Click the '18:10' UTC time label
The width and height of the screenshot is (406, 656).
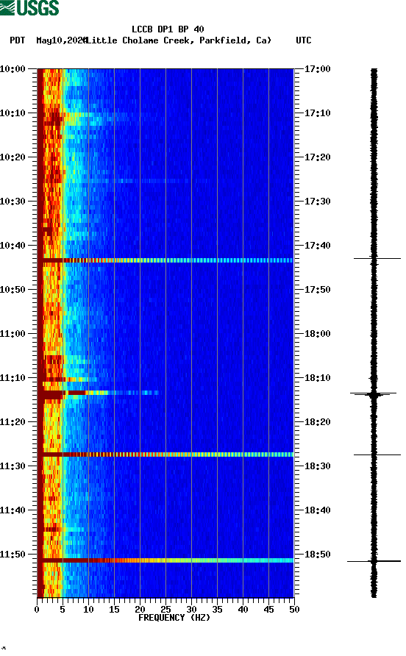[317, 378]
